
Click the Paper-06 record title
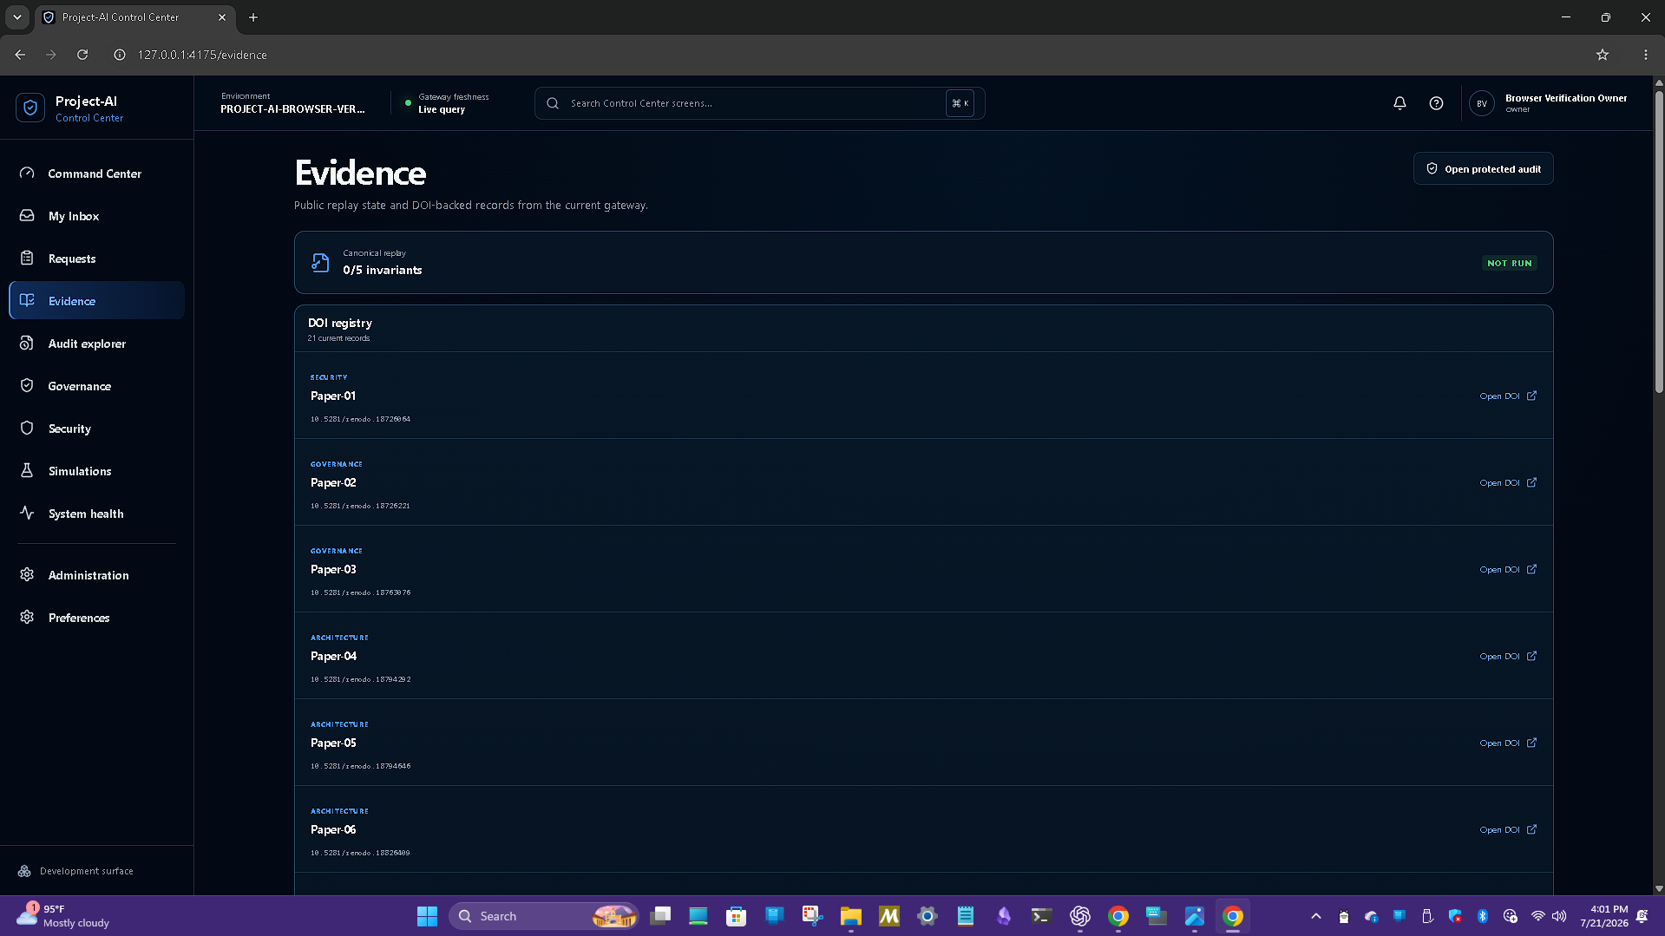333,829
